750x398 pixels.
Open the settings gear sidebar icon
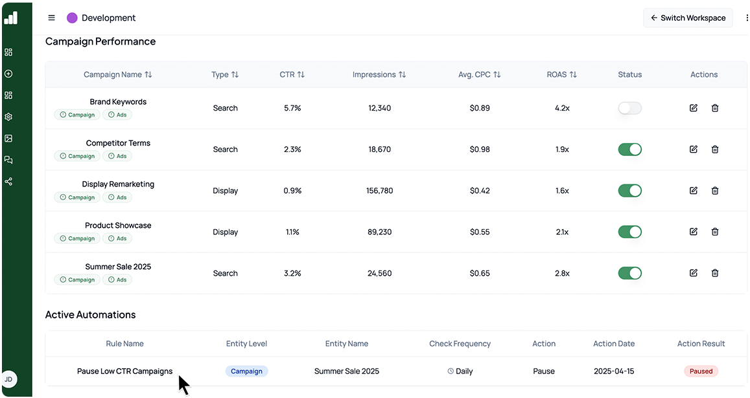pos(8,116)
